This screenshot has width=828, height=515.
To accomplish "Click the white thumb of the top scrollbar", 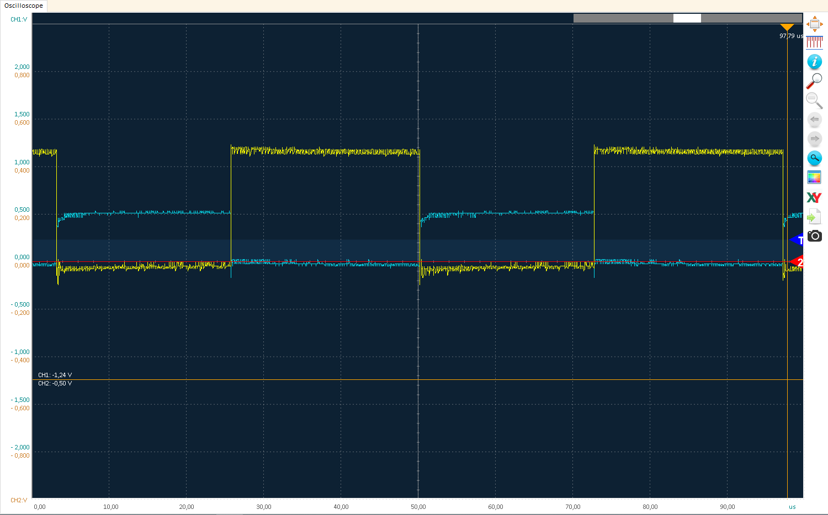I will click(687, 18).
